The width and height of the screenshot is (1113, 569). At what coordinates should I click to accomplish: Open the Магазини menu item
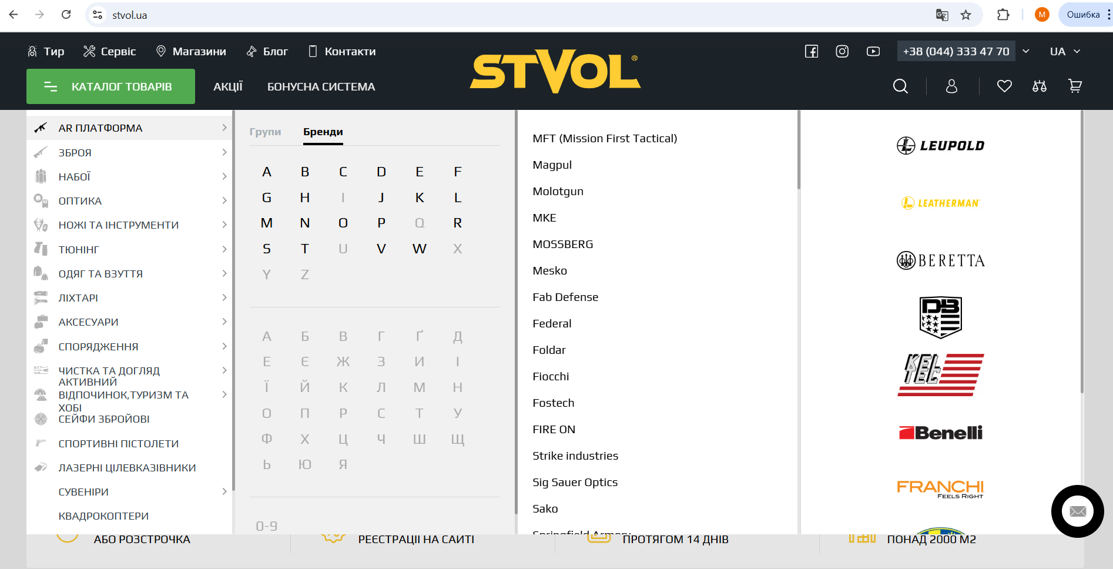[x=191, y=52]
